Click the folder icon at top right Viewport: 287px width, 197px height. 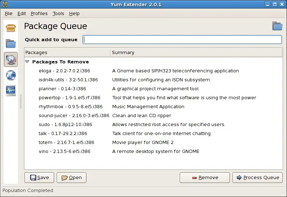pos(277,26)
